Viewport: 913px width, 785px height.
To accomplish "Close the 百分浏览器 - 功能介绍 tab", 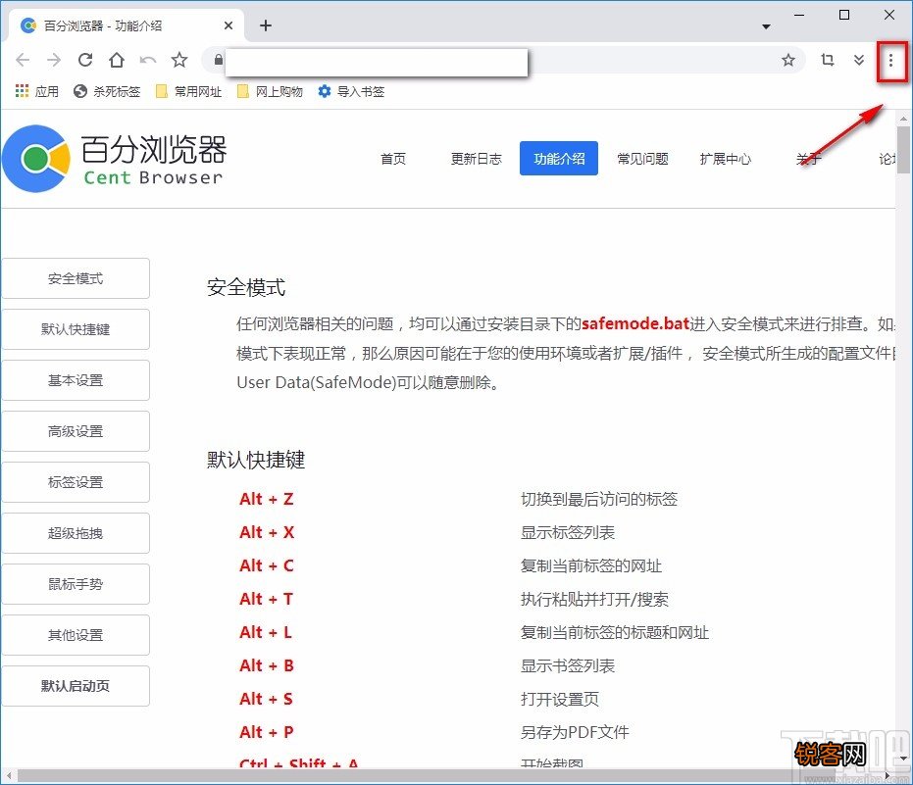I will [228, 25].
